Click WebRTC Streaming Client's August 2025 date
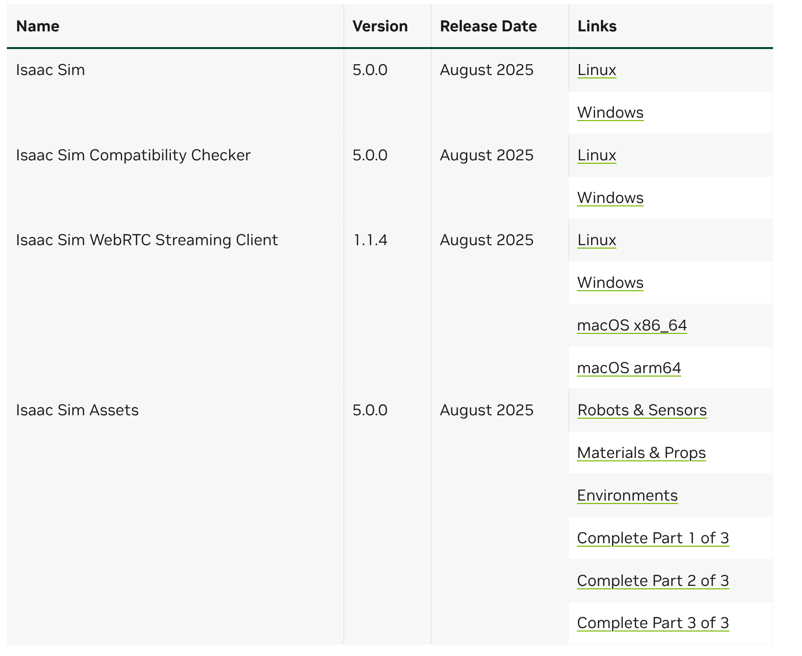This screenshot has width=802, height=656. tap(487, 240)
